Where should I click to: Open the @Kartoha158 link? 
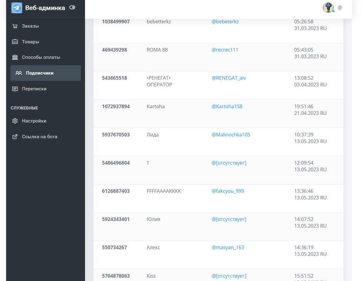click(x=227, y=106)
